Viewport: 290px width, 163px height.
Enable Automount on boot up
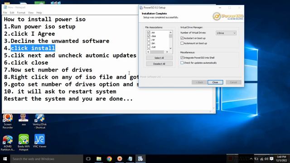pos(182,43)
